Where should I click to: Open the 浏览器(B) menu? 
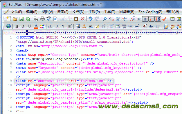click(x=127, y=12)
